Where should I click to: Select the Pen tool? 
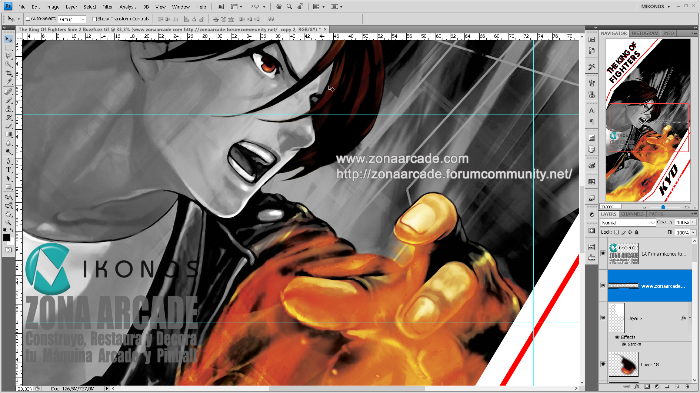(9, 161)
